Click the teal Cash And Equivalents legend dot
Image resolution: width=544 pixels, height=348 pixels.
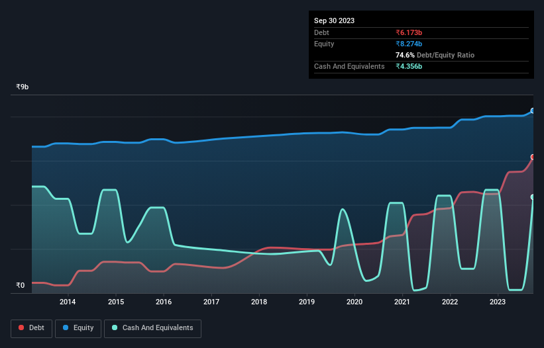pyautogui.click(x=115, y=327)
